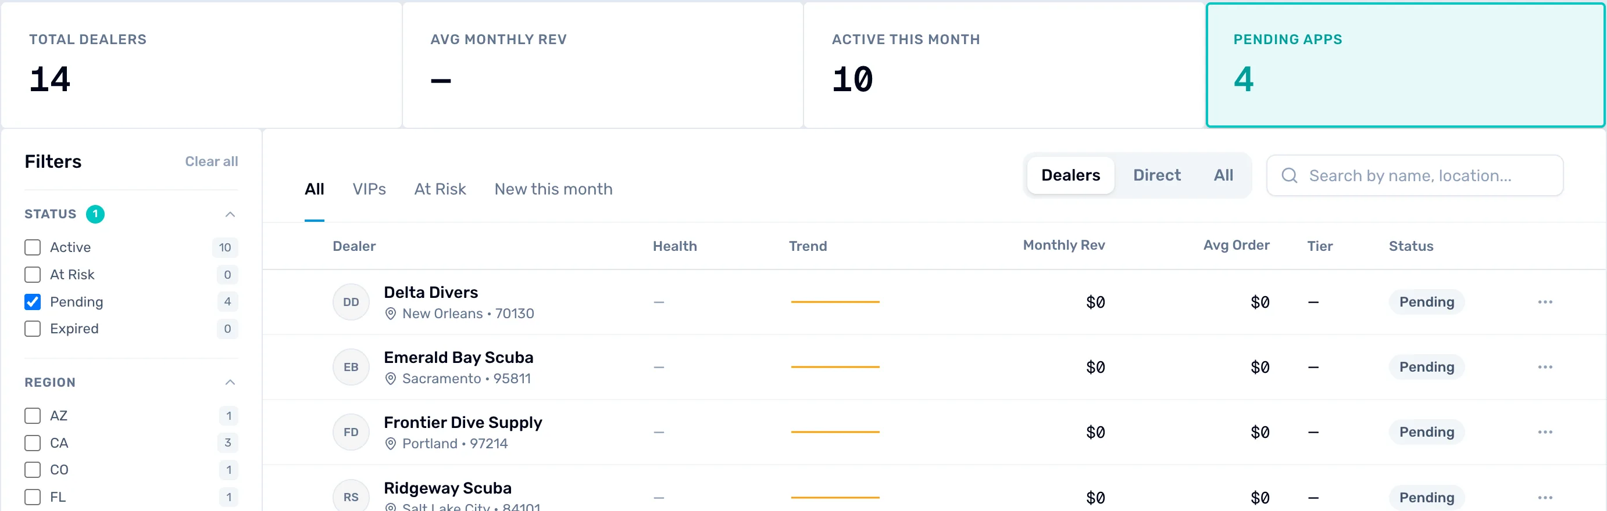Click the DD avatar for Delta Divers
This screenshot has height=511, width=1607.
click(351, 302)
